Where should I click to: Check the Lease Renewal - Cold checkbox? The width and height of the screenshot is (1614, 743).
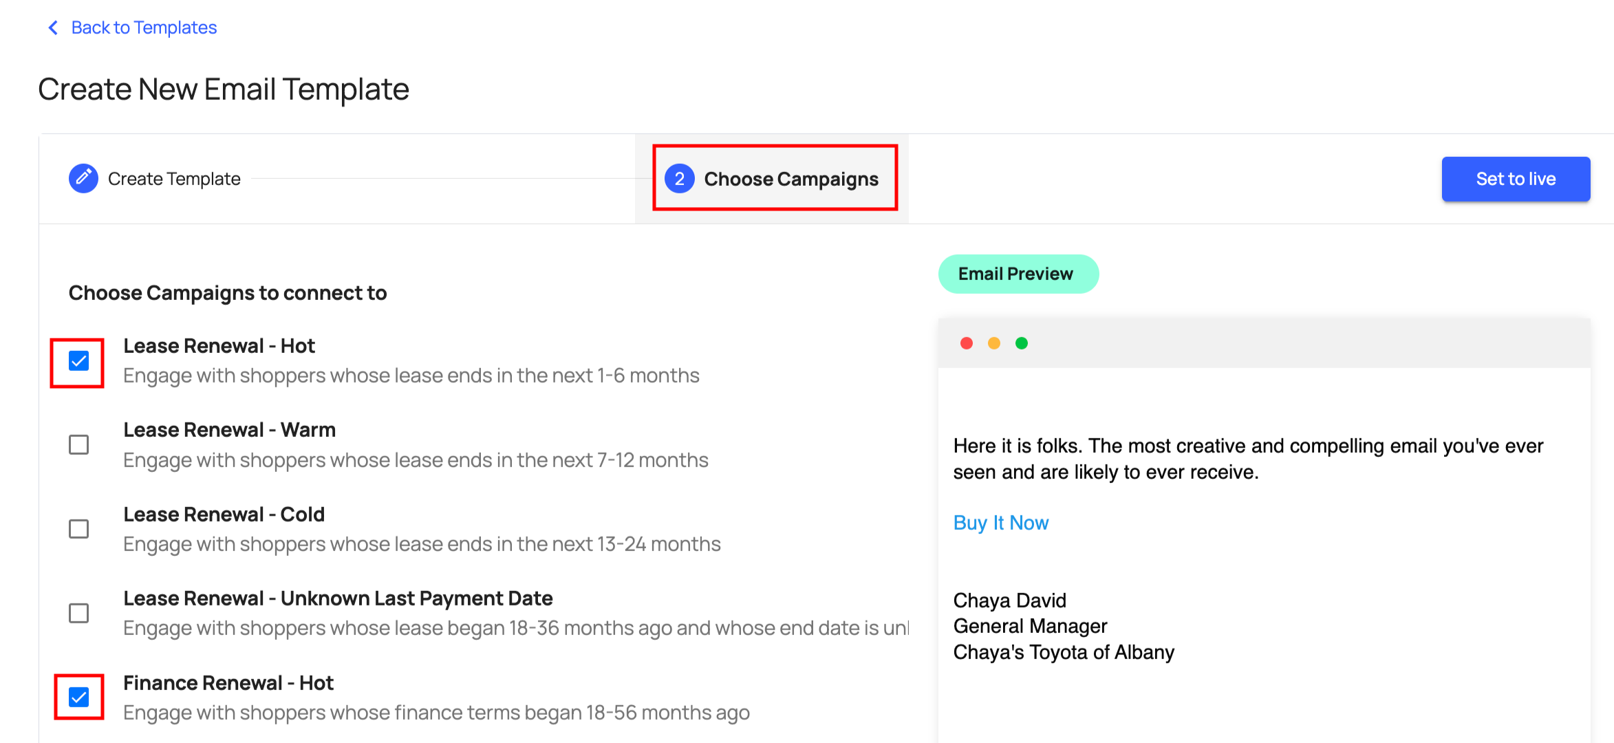pyautogui.click(x=78, y=528)
